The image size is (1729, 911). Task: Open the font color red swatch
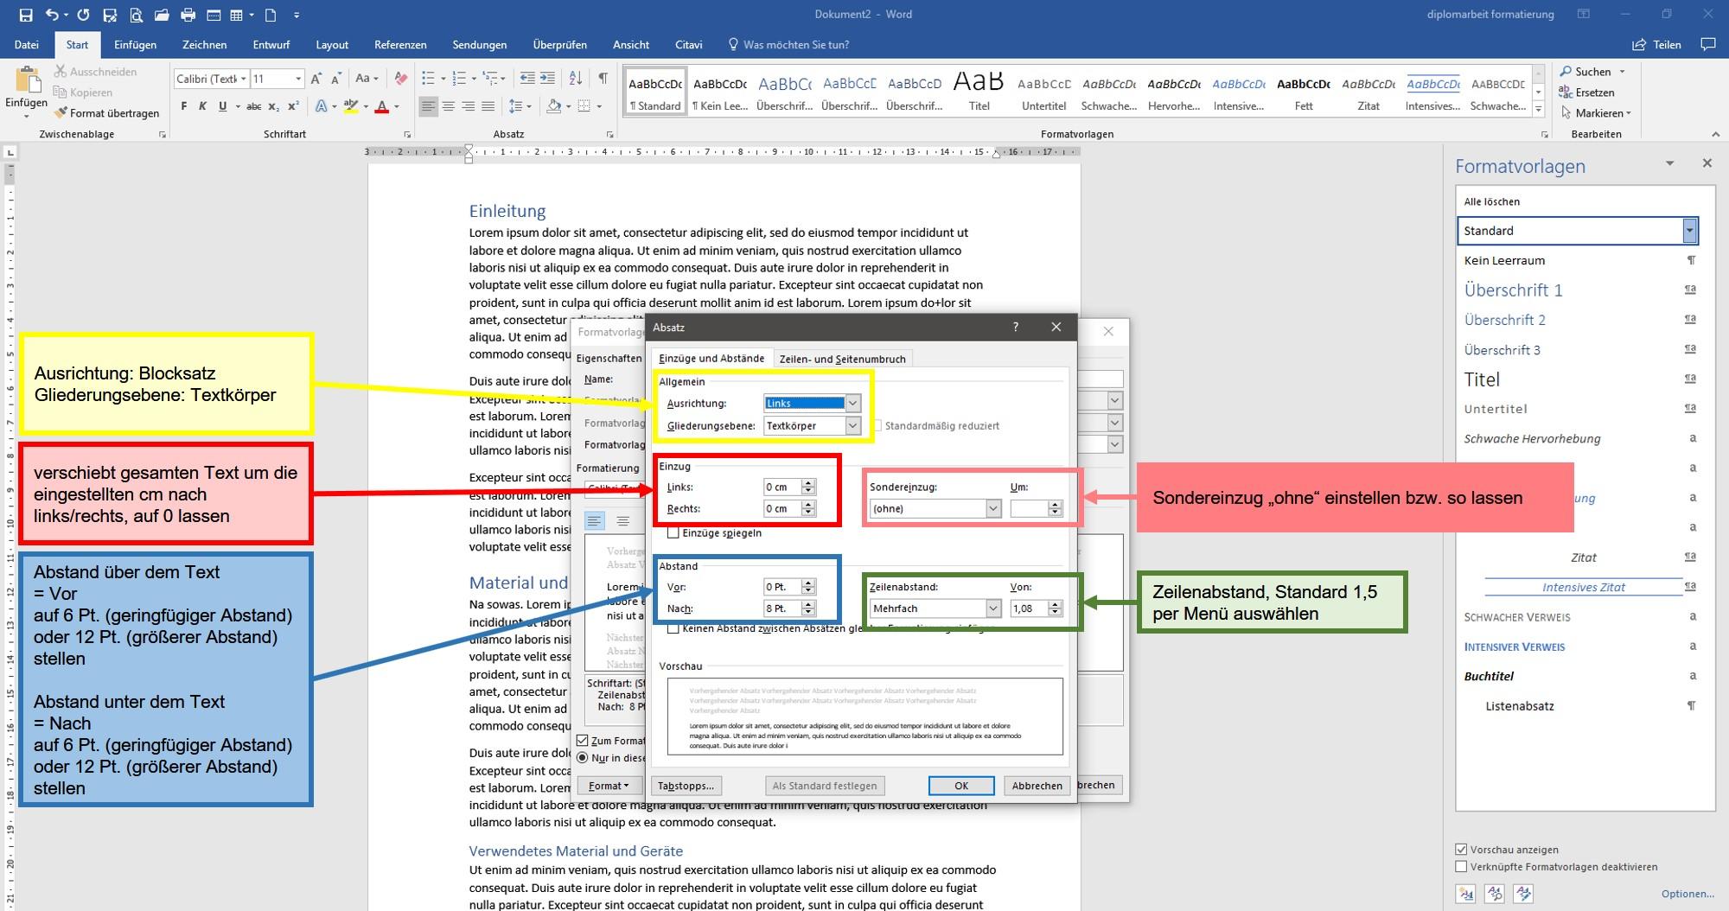[x=382, y=107]
